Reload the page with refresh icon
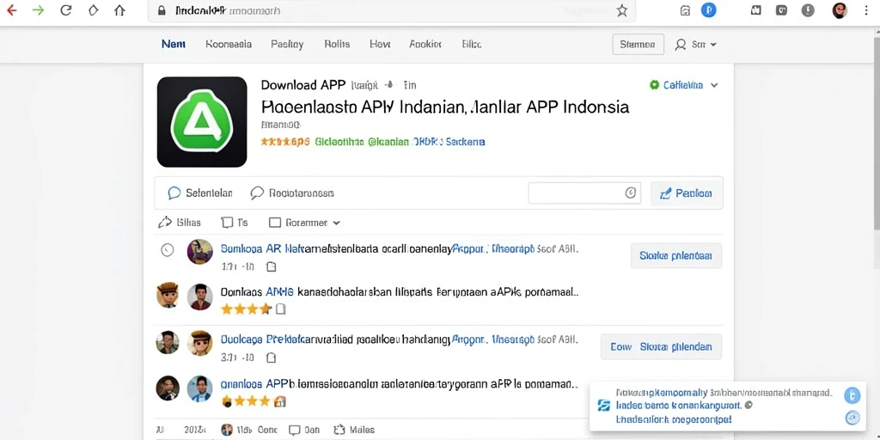 point(65,10)
